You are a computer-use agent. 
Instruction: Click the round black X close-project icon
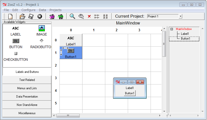coord(40,16)
